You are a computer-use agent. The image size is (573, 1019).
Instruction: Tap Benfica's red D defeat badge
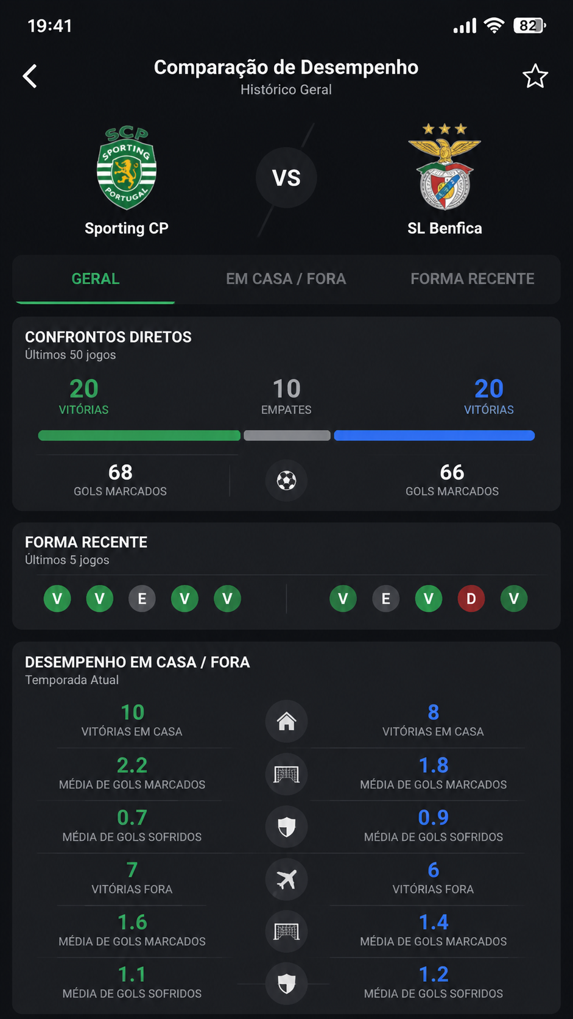(x=471, y=598)
